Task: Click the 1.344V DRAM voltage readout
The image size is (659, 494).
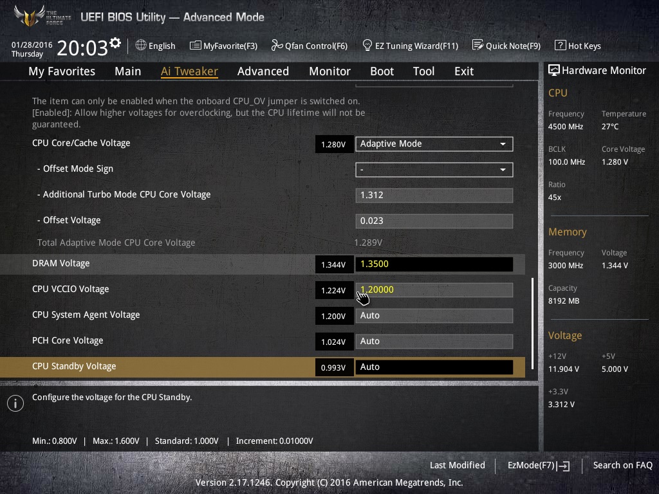Action: (334, 264)
